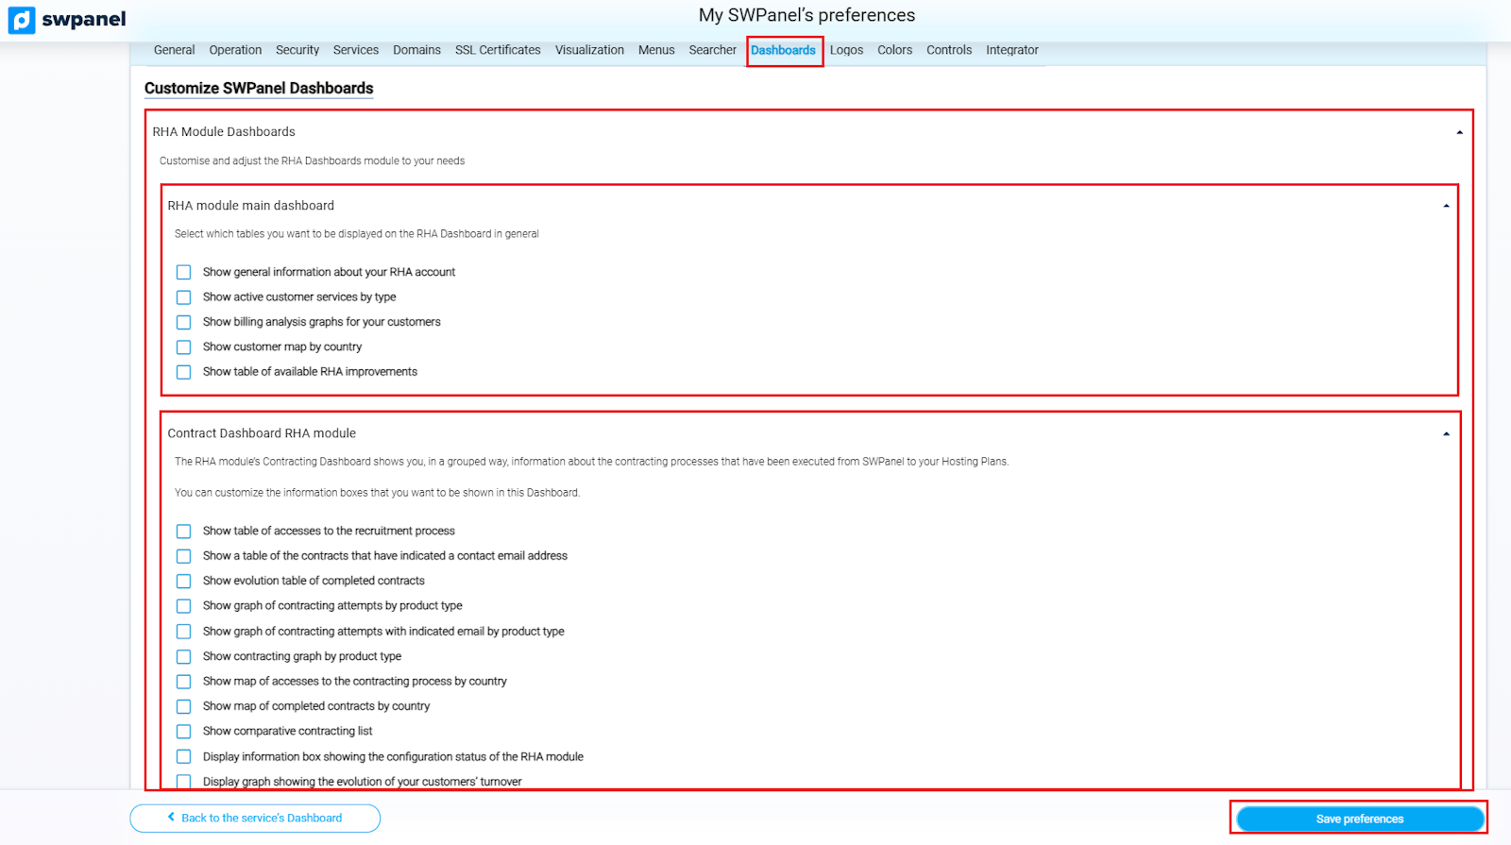The height and width of the screenshot is (845, 1511).
Task: Collapse the Contract Dashboard RHA module panel
Action: point(1446,434)
